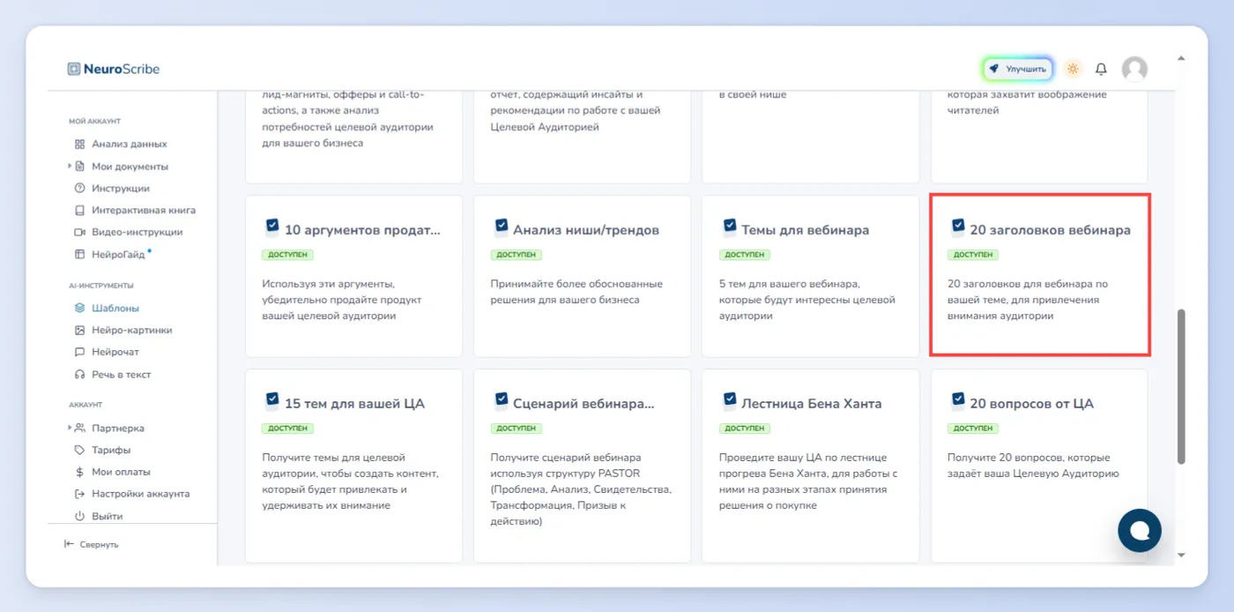Open the chat support bubble
The image size is (1234, 612).
[1140, 530]
